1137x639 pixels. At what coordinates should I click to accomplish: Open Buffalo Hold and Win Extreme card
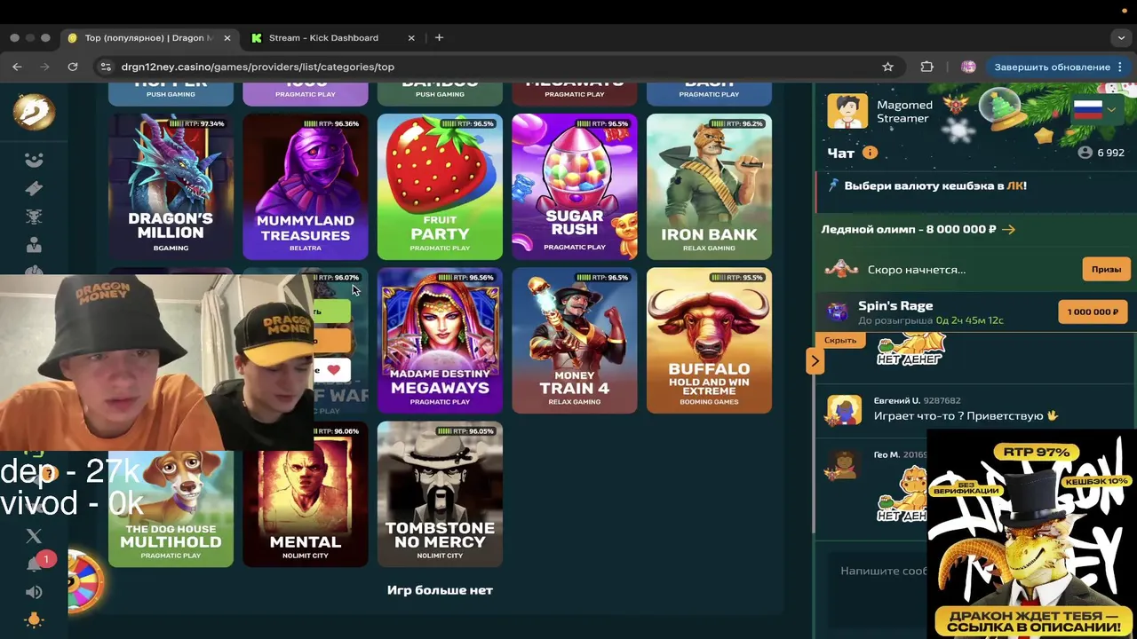coord(709,341)
